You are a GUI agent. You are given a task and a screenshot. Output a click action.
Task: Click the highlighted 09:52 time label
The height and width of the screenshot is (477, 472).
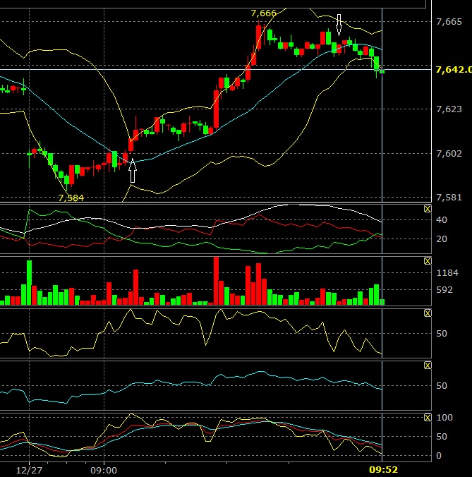(383, 470)
